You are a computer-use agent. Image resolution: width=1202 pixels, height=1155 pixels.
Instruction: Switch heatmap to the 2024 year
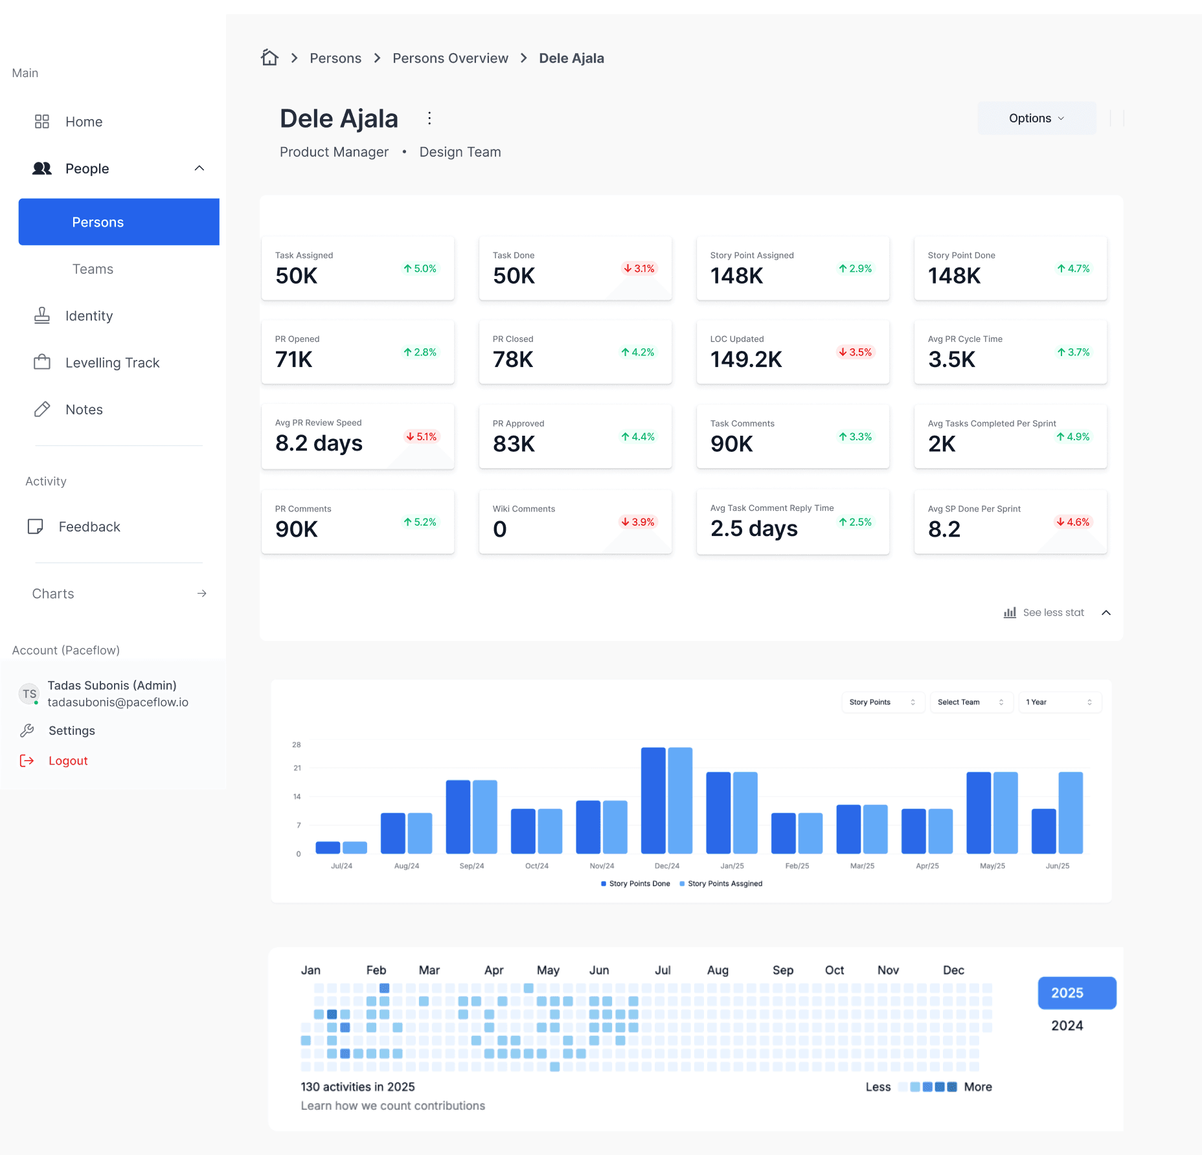(x=1067, y=1025)
